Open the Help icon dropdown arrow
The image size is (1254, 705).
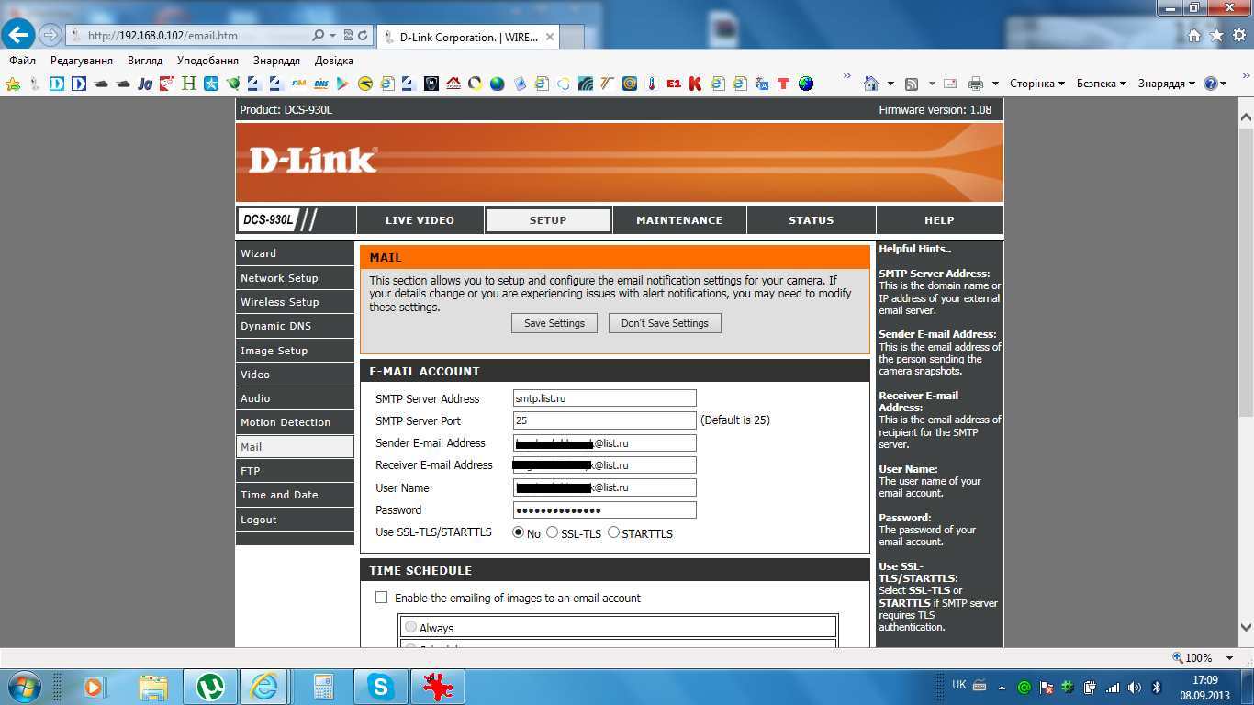pyautogui.click(x=1224, y=84)
